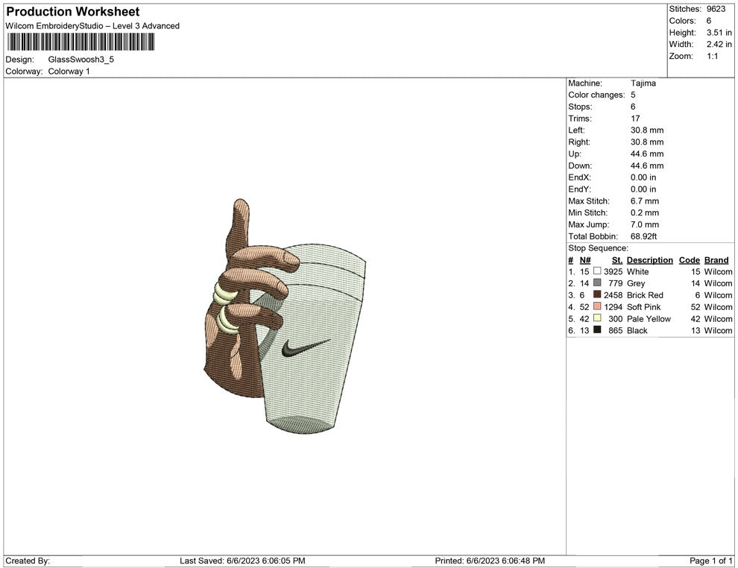This screenshot has height=568, width=738.
Task: Click the Colorway 1 value
Action: click(x=69, y=72)
